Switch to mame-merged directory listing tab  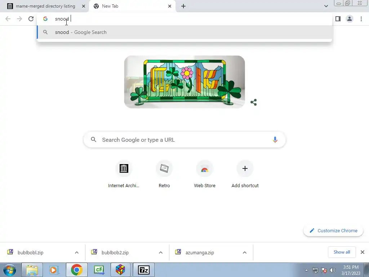tap(45, 6)
